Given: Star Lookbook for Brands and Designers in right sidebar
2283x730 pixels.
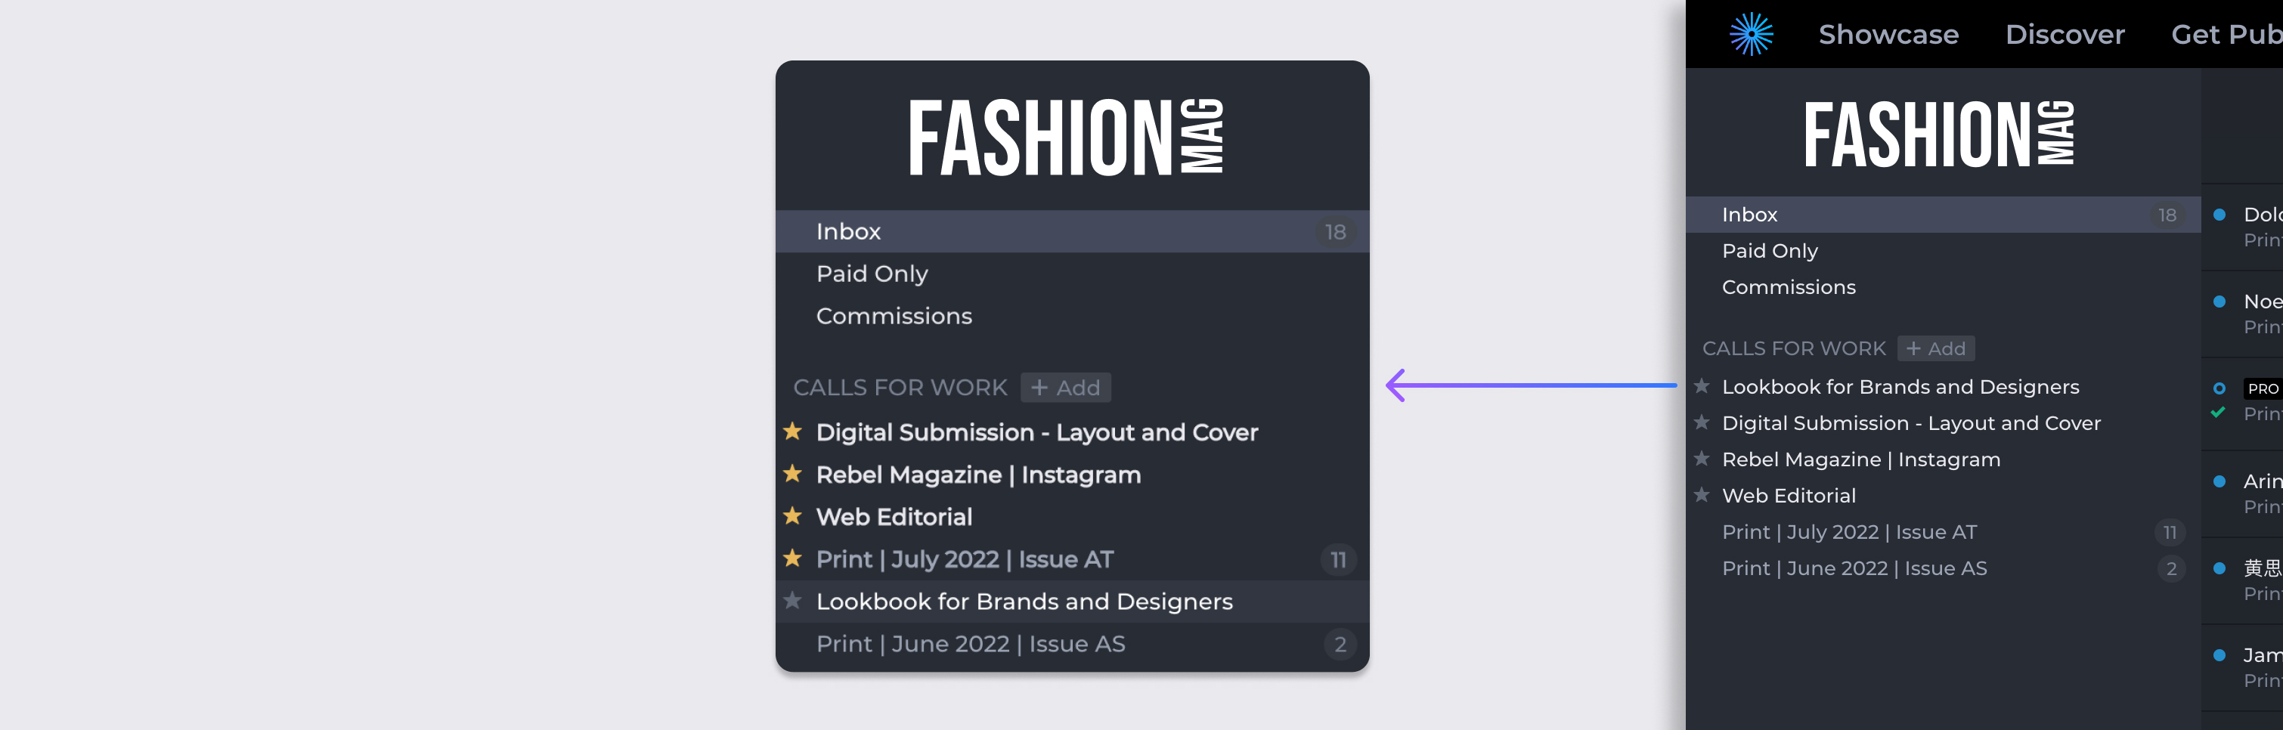Looking at the screenshot, I should 1702,385.
